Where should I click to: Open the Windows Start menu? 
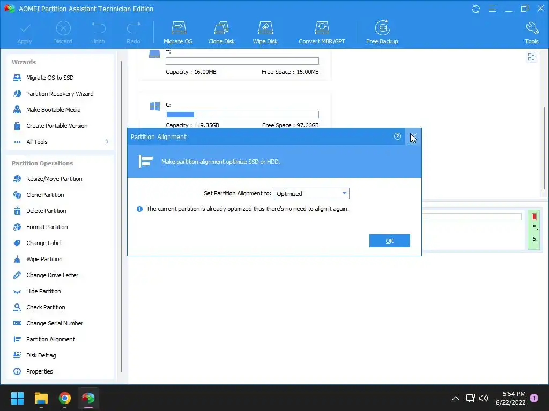point(17,398)
